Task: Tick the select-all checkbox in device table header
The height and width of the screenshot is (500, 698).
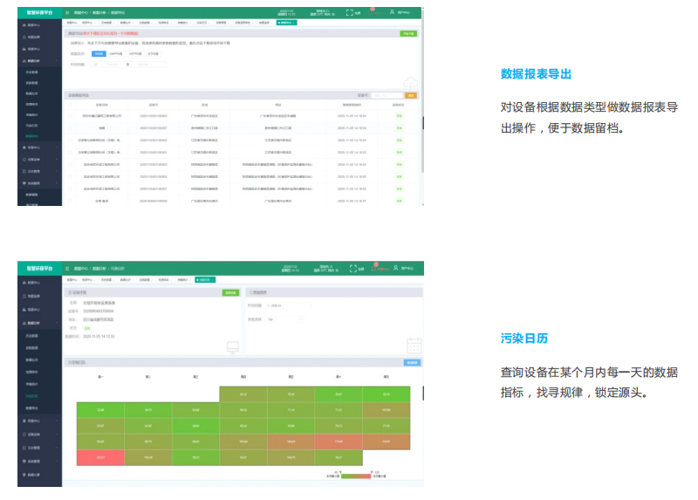Action: click(71, 104)
